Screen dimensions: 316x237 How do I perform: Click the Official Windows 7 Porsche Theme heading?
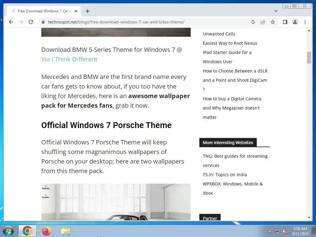pyautogui.click(x=106, y=125)
